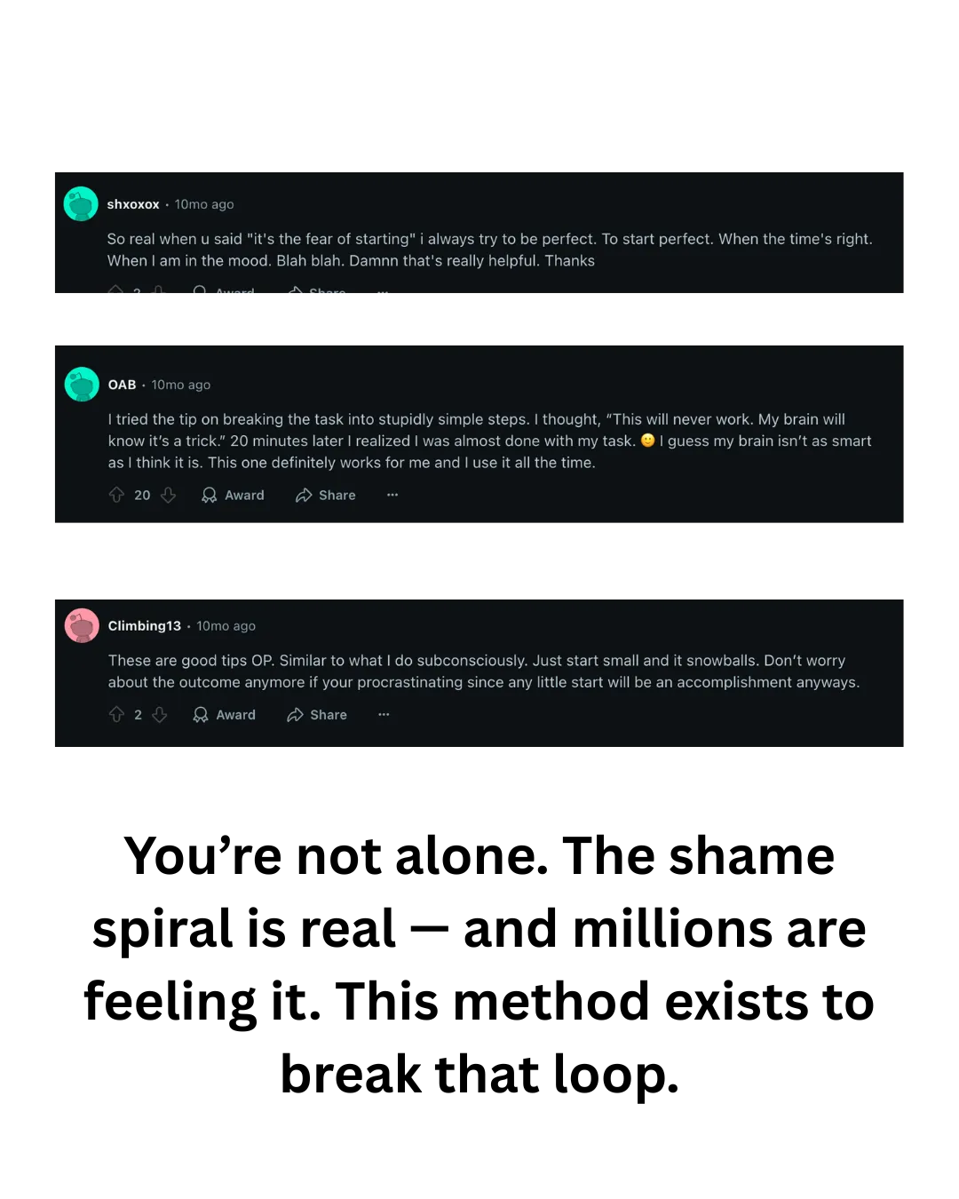Screen dimensions: 959x1199
Task: Open permalink timestamp of OAB's comment
Action: pyautogui.click(x=181, y=385)
